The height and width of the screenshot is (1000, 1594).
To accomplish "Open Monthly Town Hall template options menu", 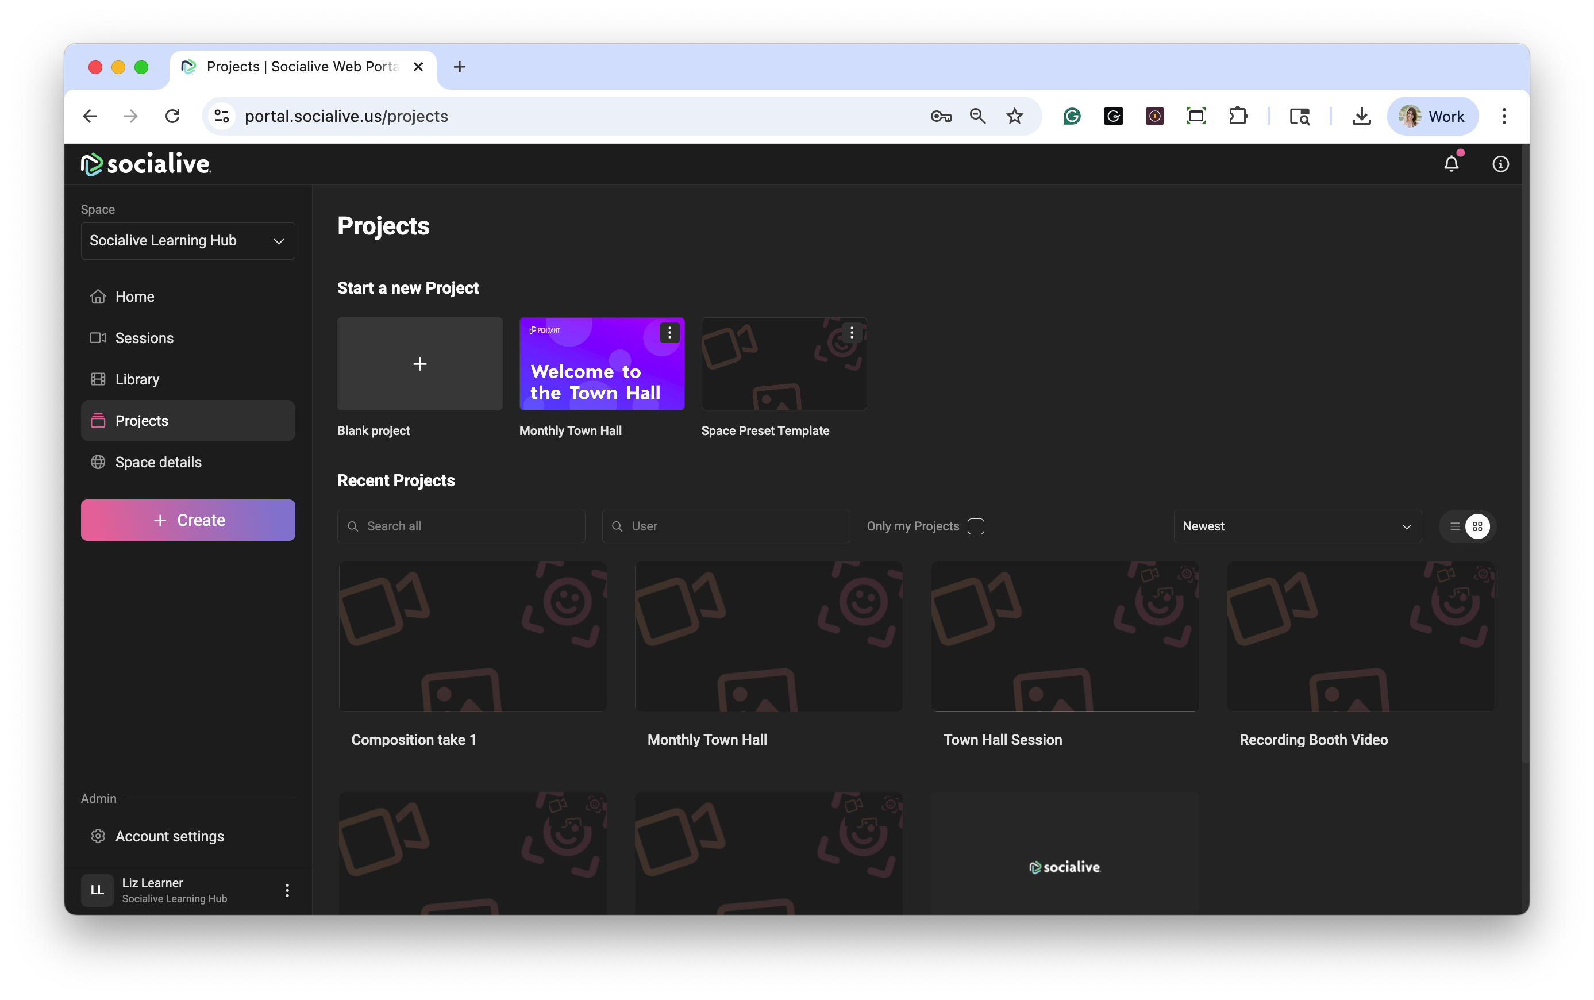I will coord(669,333).
